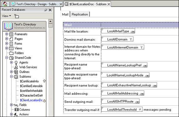Click the "Send outgoing mail:" label
The height and width of the screenshot is (117, 179).
pyautogui.click(x=79, y=102)
